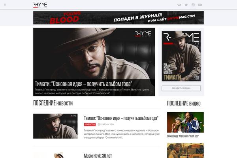Click the magazine cover with Тимати
Image resolution: width=237 pixels, height=158 pixels.
pos(181,56)
